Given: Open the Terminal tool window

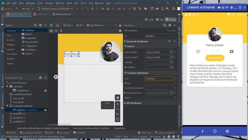Looking at the screenshot, I should [79, 133].
